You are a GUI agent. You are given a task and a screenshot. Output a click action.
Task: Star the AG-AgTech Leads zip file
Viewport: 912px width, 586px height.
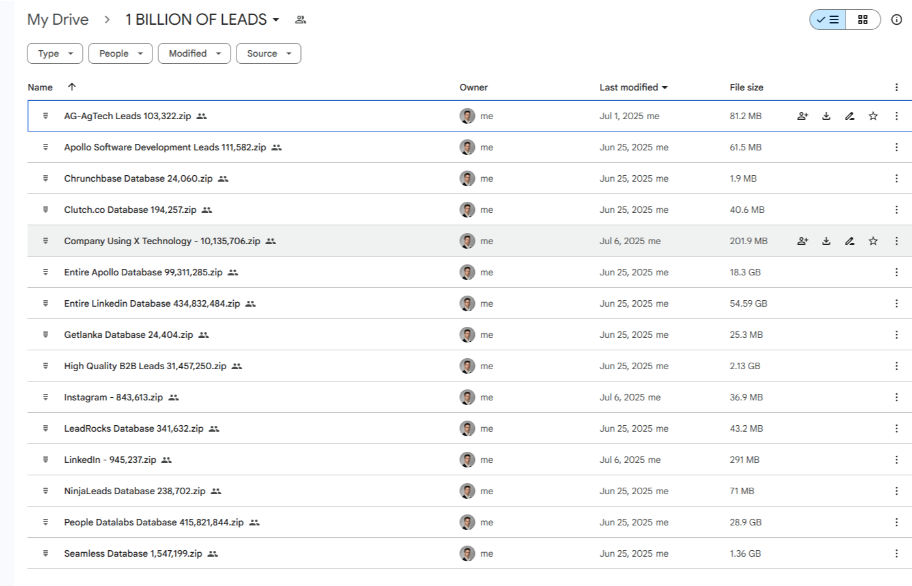873,116
